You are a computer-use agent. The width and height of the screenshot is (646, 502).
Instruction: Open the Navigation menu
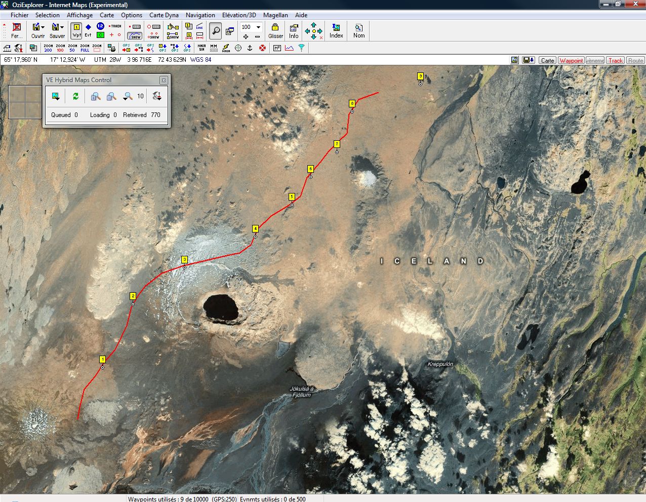200,15
